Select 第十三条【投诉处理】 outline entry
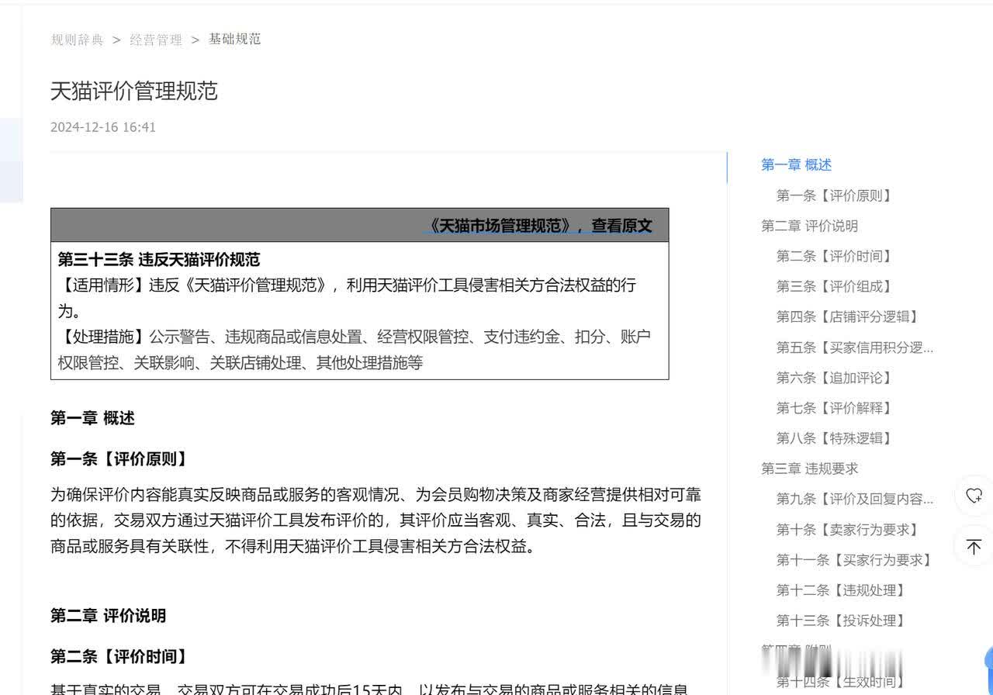Screen dimensions: 993x695 (x=841, y=621)
